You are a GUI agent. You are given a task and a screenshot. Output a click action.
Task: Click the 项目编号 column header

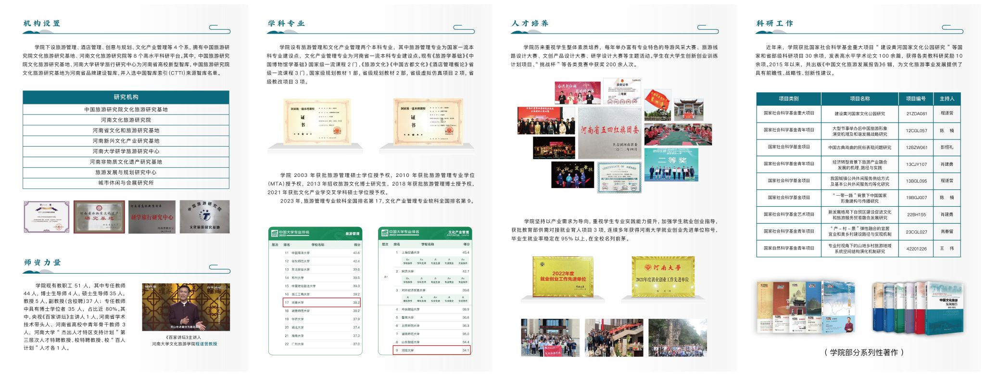point(916,99)
